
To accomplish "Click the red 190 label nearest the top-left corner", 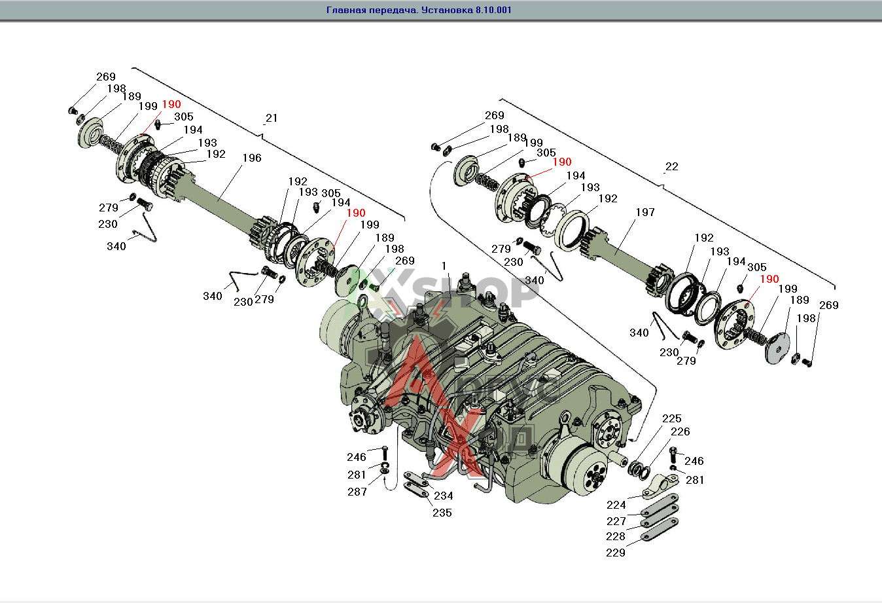I will pyautogui.click(x=171, y=104).
